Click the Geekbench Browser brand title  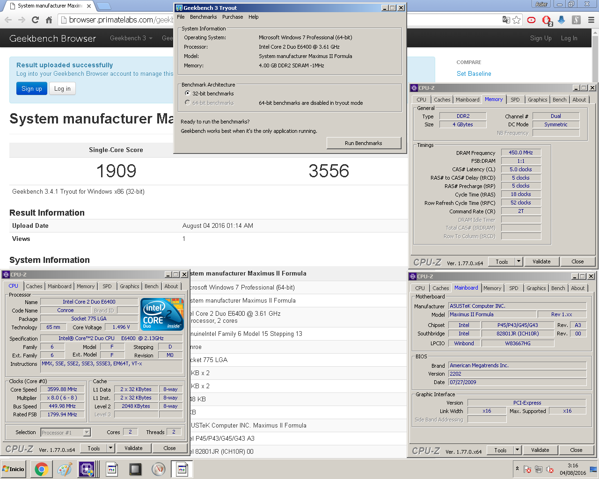click(x=52, y=38)
